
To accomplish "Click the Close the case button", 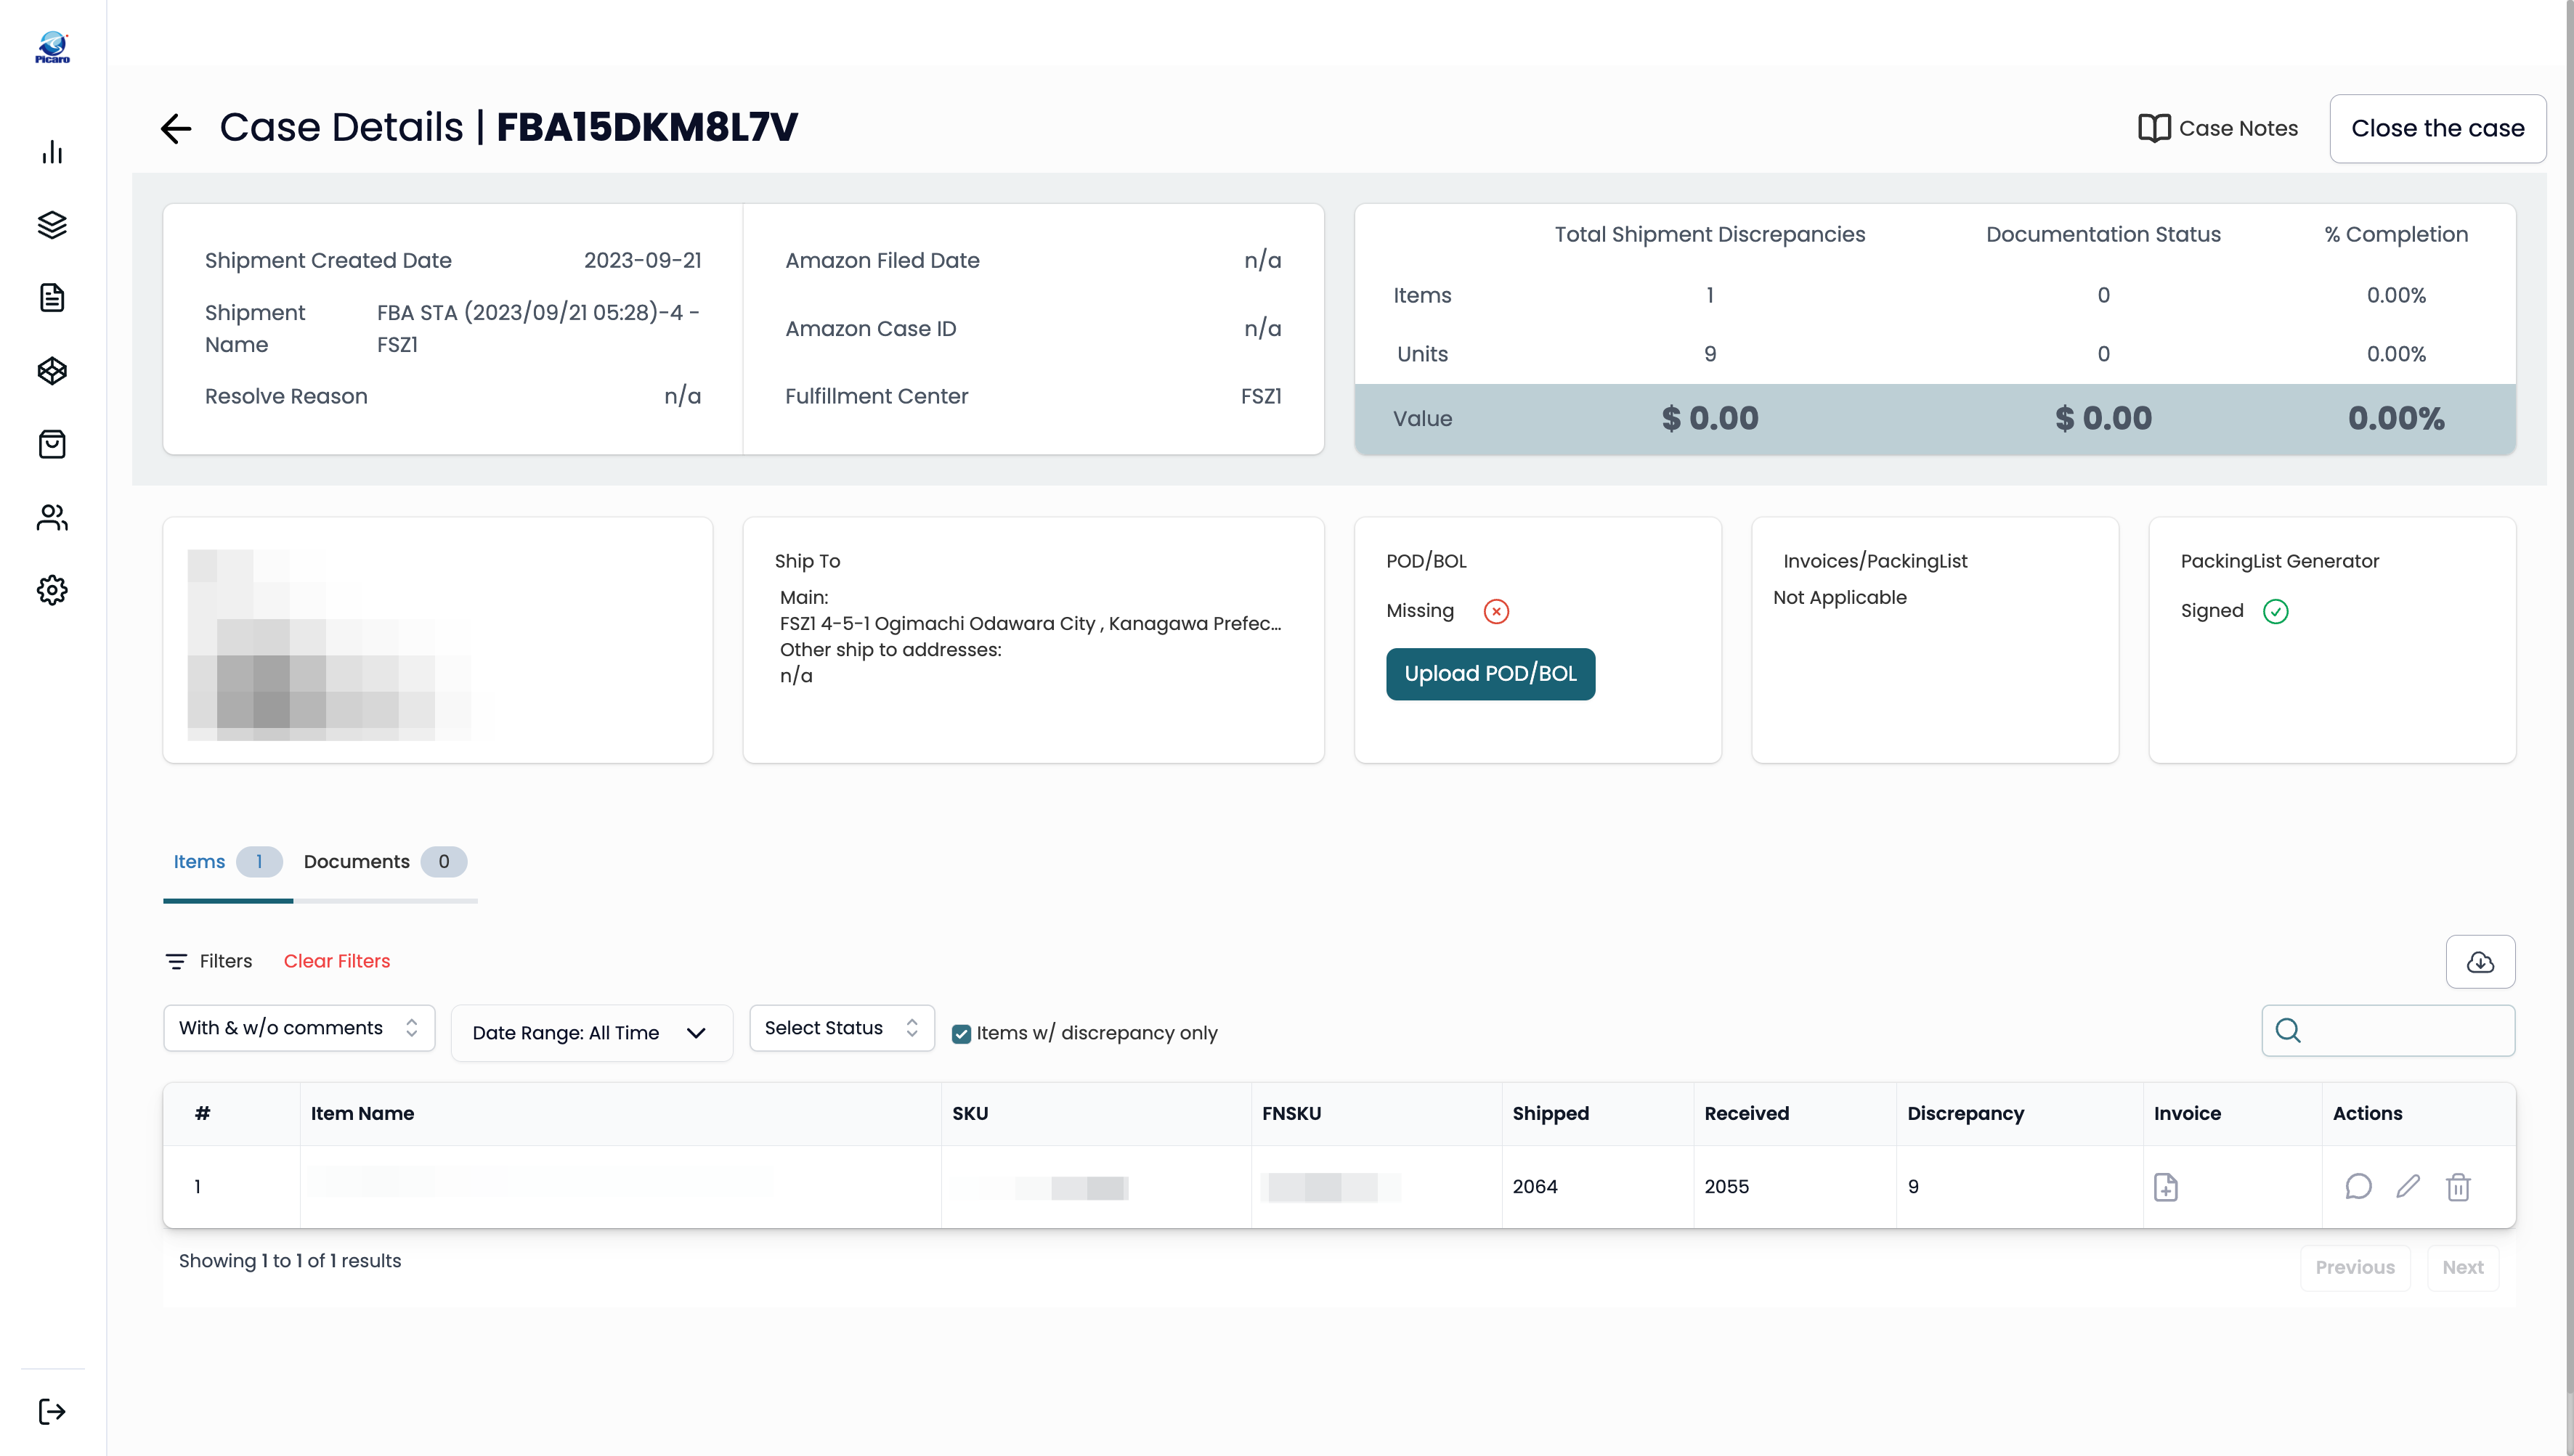I will [x=2438, y=128].
